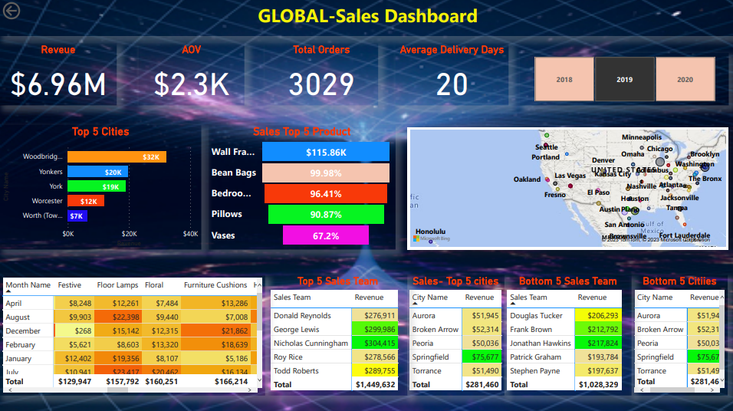
Task: Click the large Chicago bubble on map
Action: 659,161
